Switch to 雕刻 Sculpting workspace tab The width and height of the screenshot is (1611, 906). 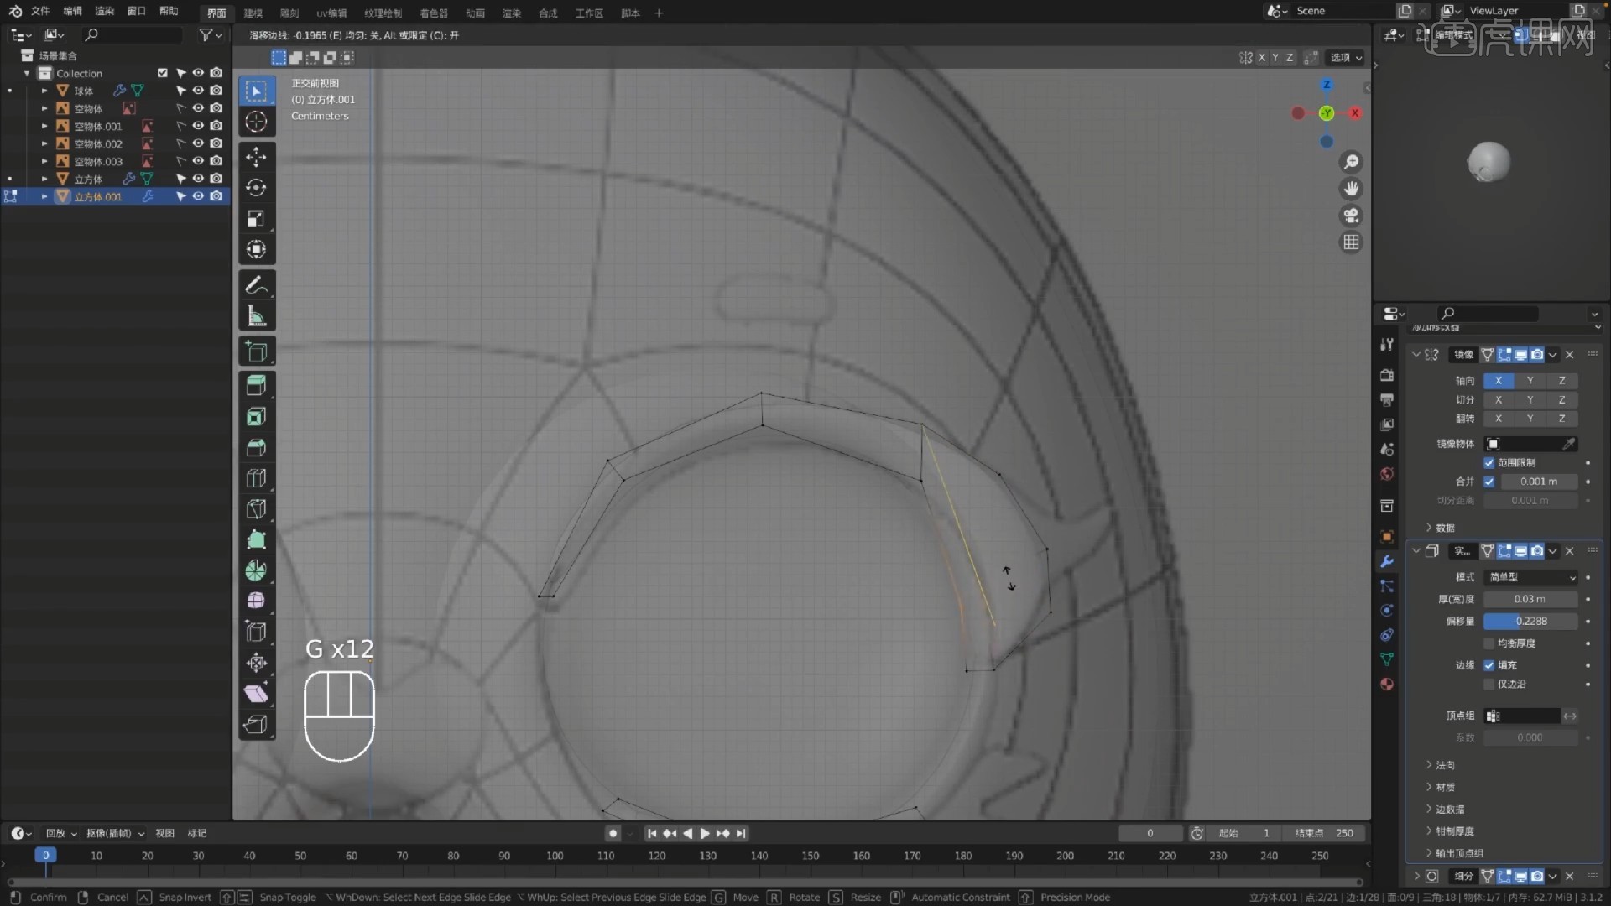[289, 13]
